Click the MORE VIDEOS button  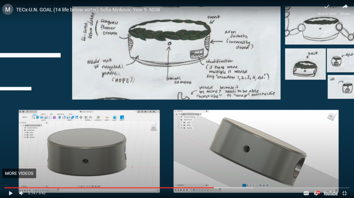[x=19, y=174]
